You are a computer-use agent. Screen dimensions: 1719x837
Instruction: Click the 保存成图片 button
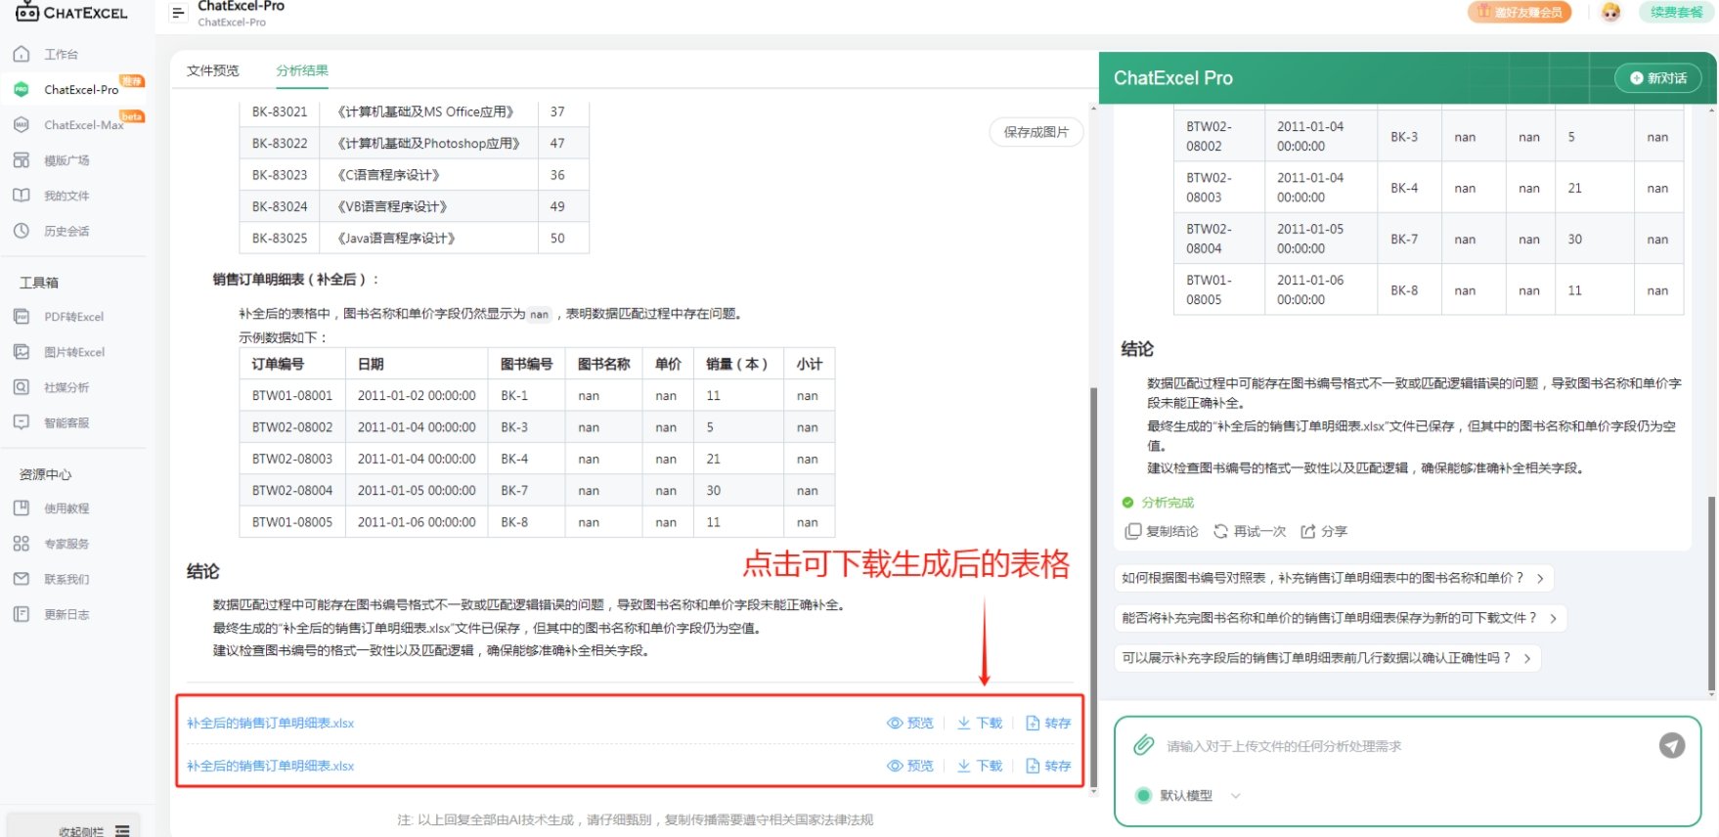1036,132
